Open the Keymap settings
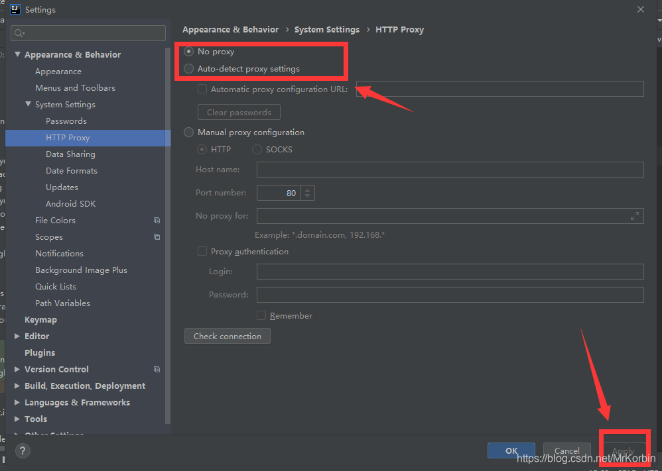Screen dimensions: 662x471 tap(40, 319)
